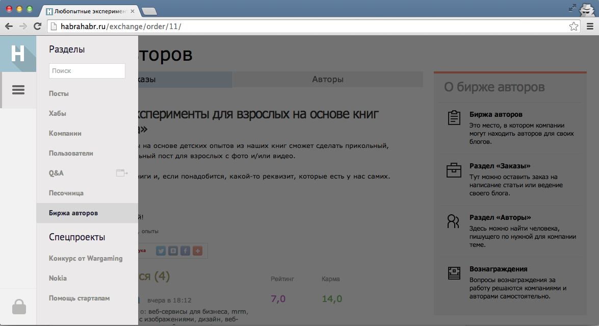Click the external-link icon next to Q&A

(121, 173)
